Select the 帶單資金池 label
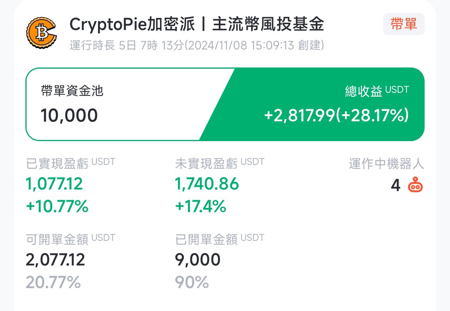The height and width of the screenshot is (311, 450). click(72, 91)
